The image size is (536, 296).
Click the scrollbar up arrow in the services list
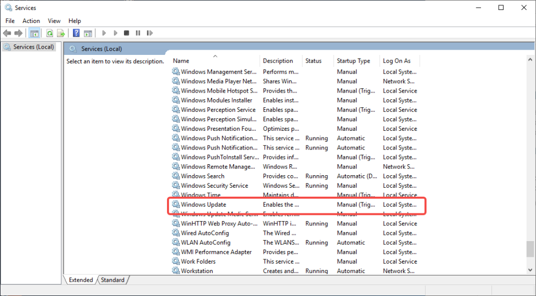pos(530,60)
